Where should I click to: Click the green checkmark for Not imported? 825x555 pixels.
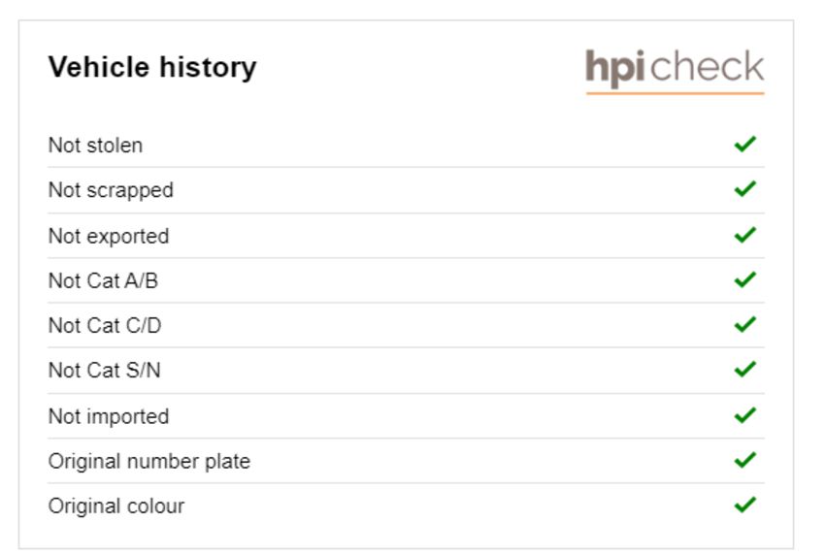pyautogui.click(x=745, y=415)
